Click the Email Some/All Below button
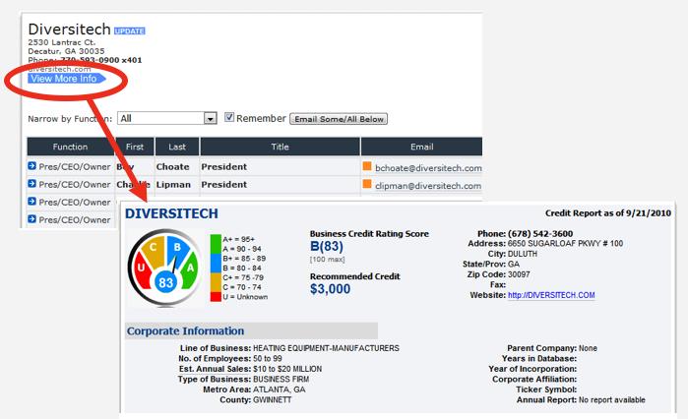 (x=339, y=119)
